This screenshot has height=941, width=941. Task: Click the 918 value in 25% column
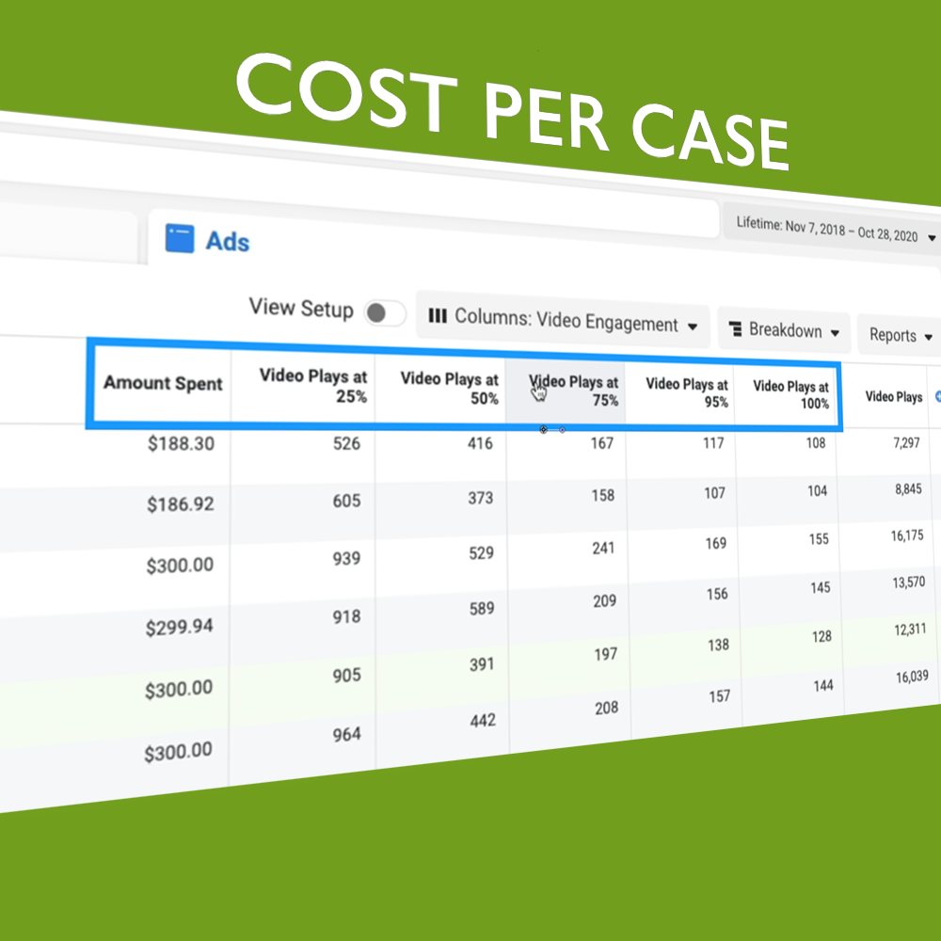coord(347,616)
